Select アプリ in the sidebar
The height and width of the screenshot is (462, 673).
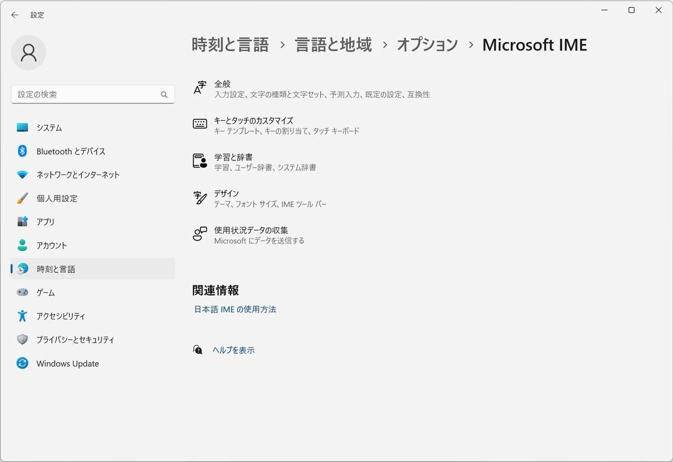[93, 222]
